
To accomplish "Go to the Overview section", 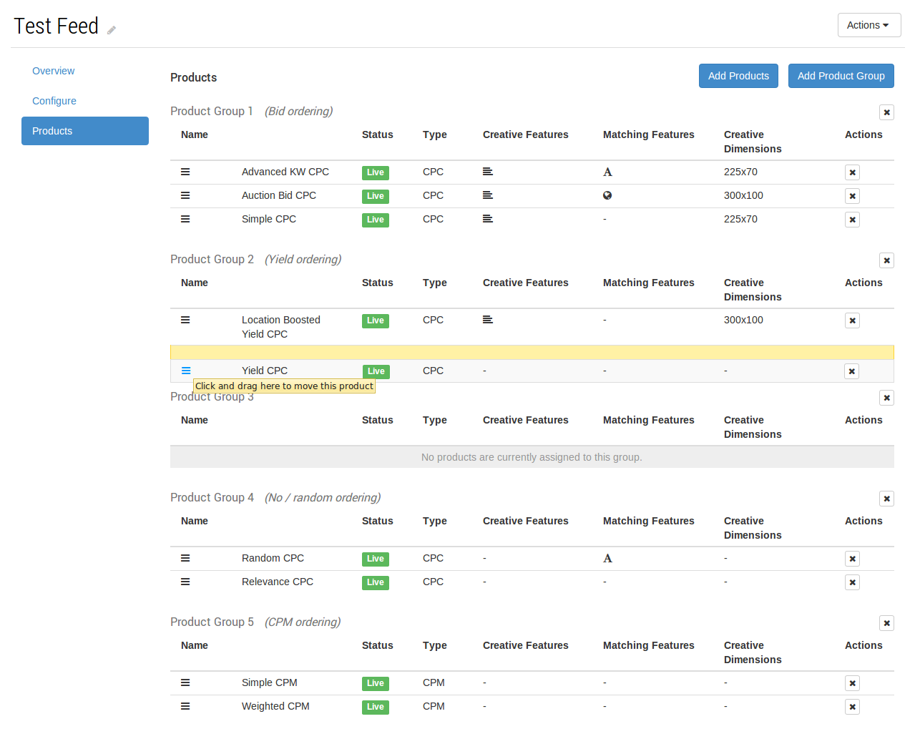I will pyautogui.click(x=53, y=71).
